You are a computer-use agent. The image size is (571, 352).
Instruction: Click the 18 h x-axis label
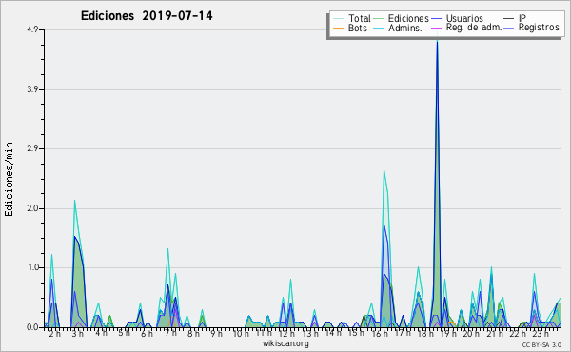(x=425, y=333)
